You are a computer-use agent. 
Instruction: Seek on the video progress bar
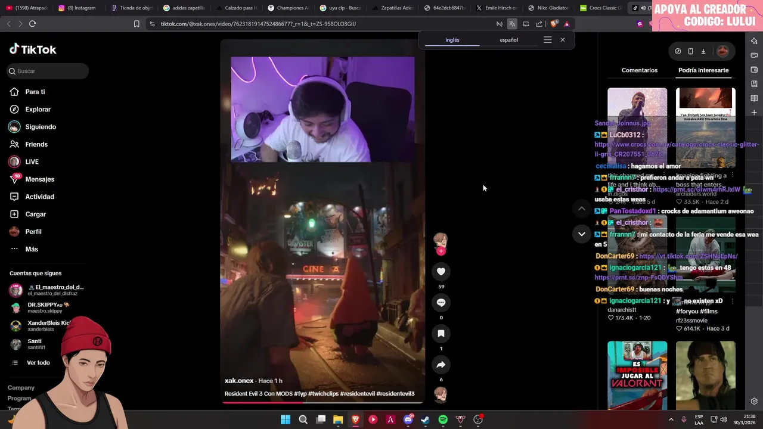pos(322,402)
